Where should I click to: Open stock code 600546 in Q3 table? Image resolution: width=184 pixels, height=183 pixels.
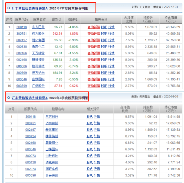[31, 149]
